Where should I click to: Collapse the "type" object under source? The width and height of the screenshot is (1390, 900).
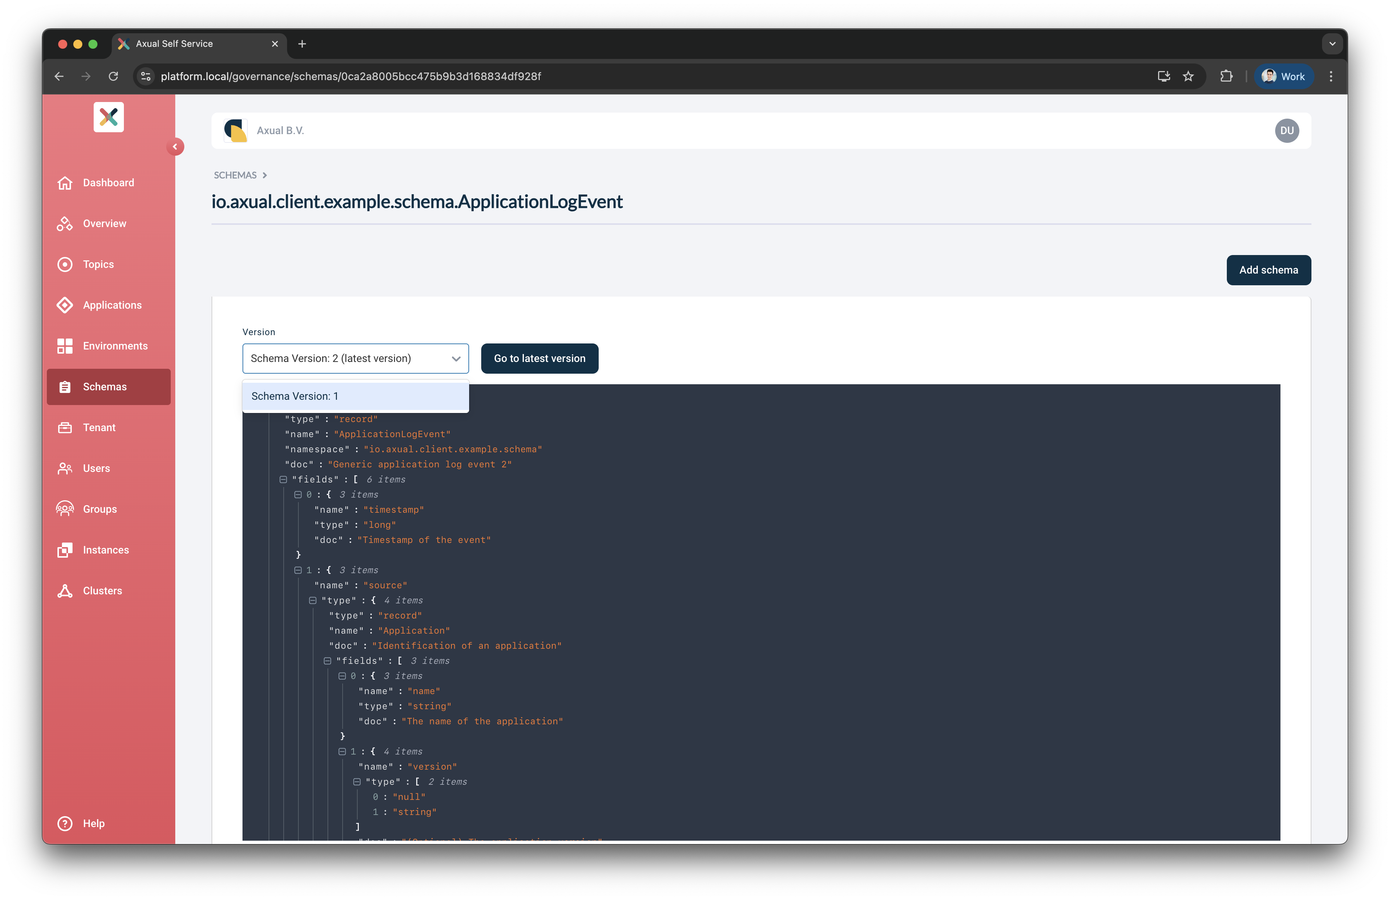click(312, 600)
